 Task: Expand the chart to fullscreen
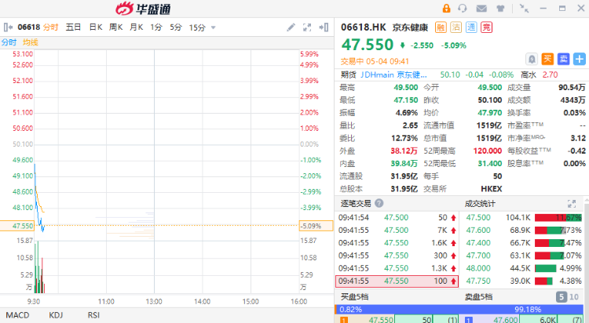click(x=307, y=27)
